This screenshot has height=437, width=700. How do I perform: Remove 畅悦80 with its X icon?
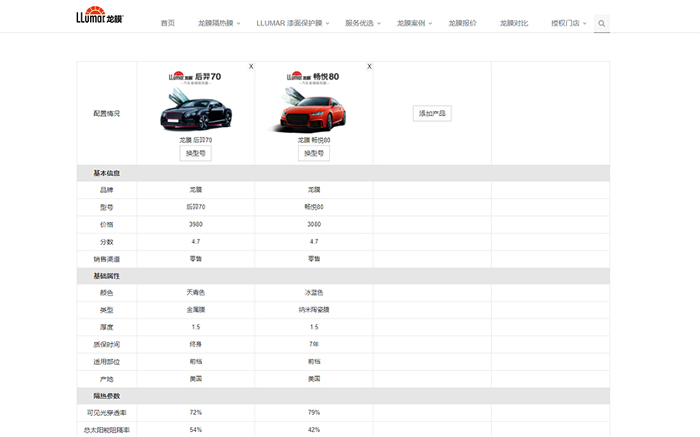369,66
